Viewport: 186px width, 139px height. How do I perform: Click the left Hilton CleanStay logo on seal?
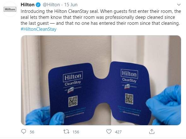[x=73, y=79]
